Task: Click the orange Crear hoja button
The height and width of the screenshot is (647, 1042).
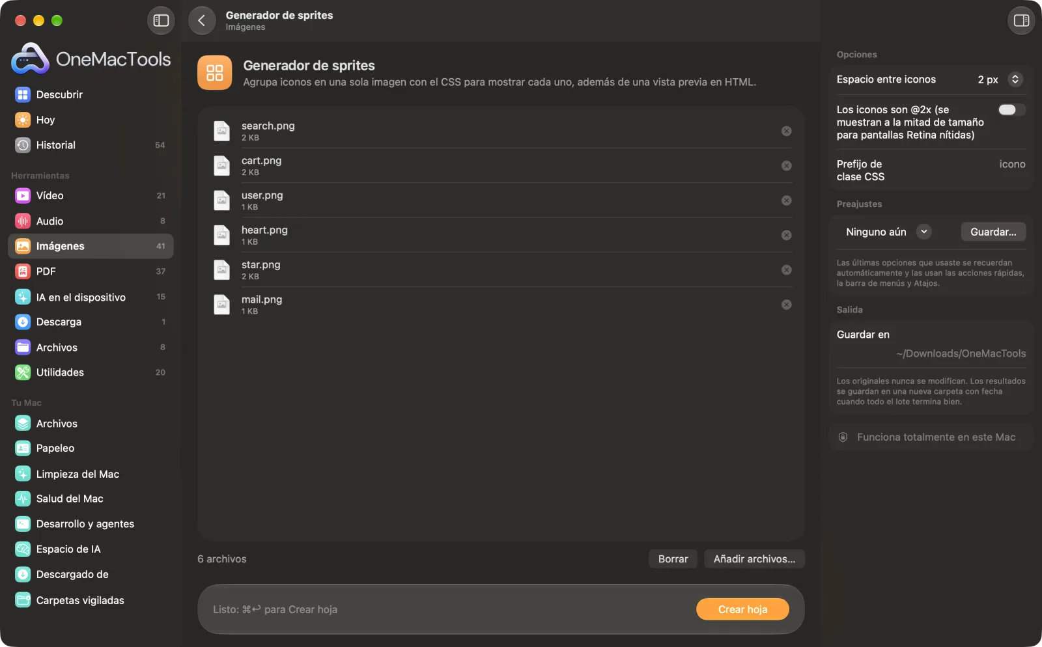Action: point(742,610)
